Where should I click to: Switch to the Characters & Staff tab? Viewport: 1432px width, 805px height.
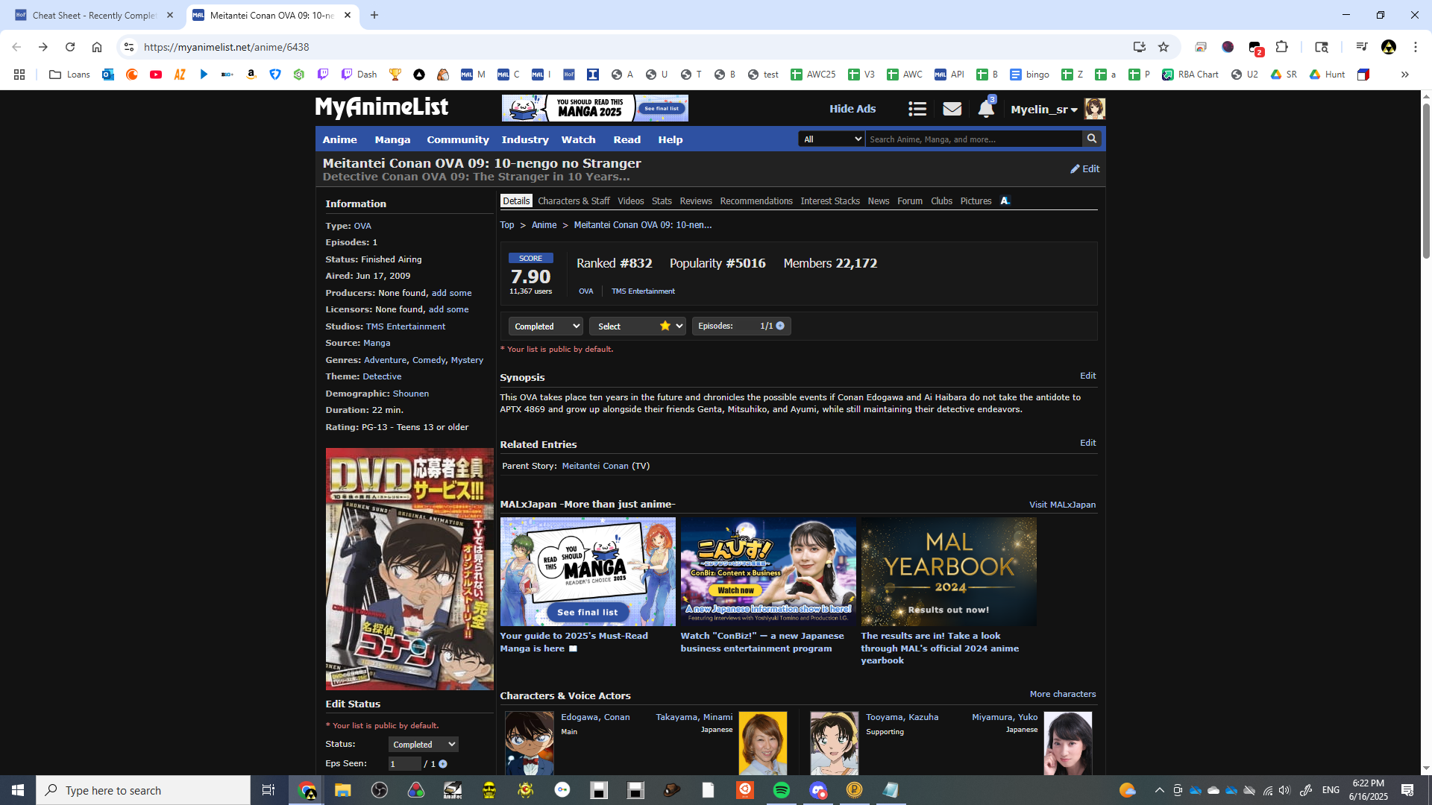573,201
